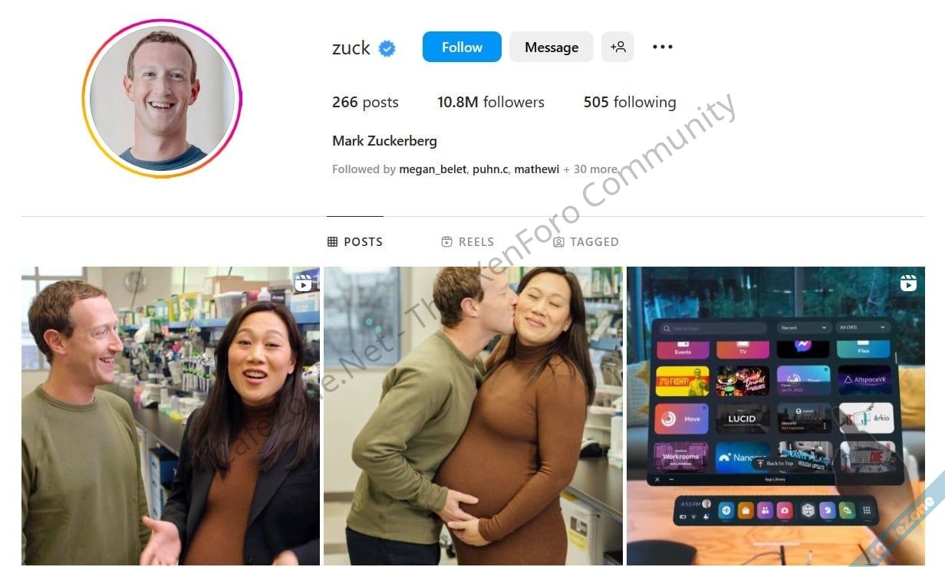Click the grid icon of the Posts tab
The width and height of the screenshot is (945, 567).
(332, 241)
